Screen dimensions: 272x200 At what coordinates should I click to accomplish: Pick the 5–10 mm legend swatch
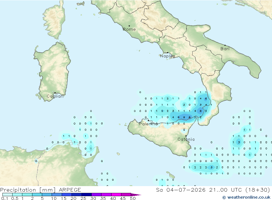[x=47, y=195]
